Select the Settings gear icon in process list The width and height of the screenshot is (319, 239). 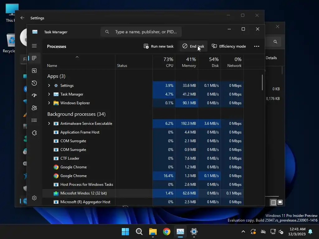click(56, 86)
